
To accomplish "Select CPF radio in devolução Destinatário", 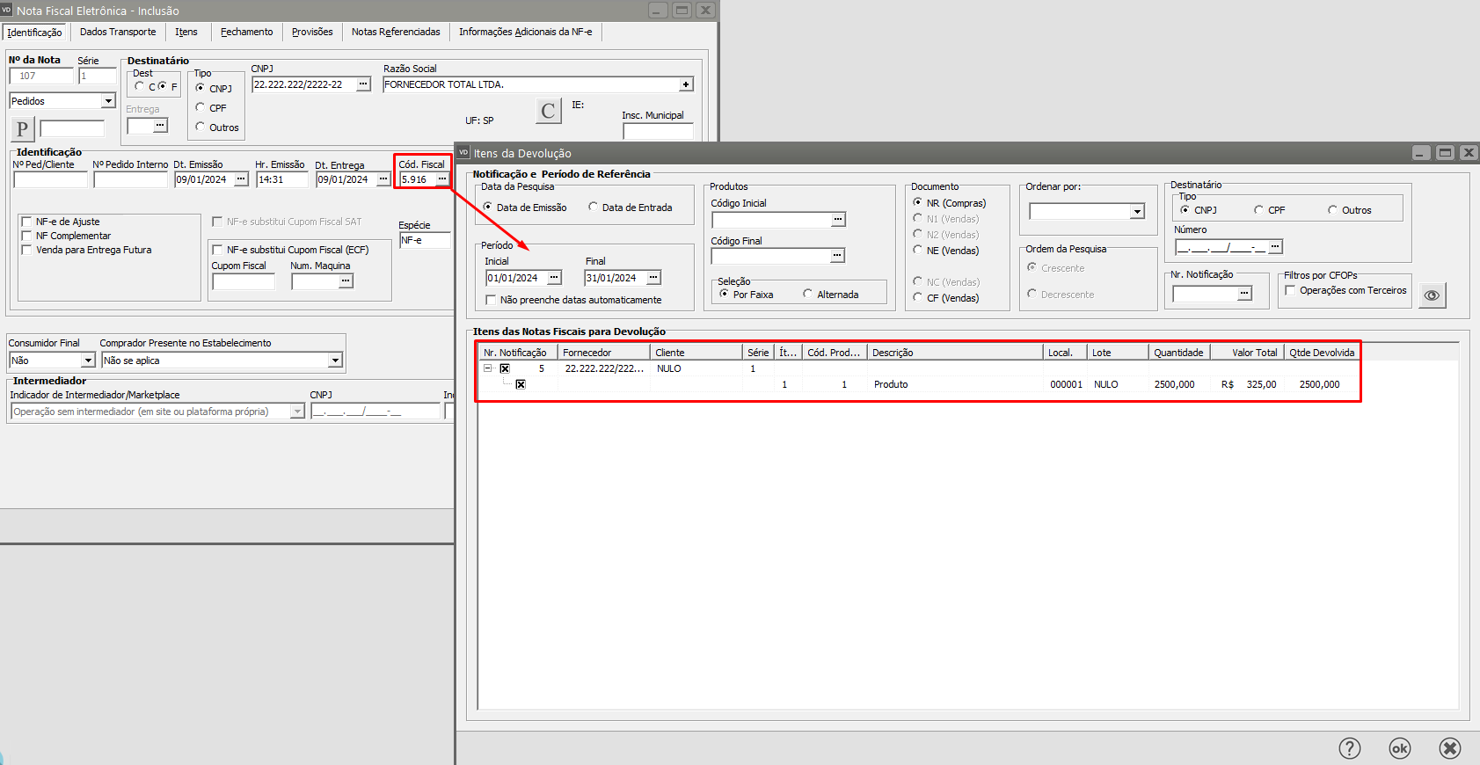I will point(1258,210).
